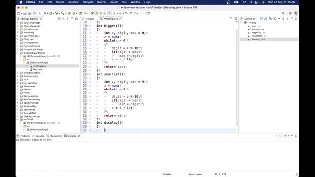315x177 pixels.
Task: Toggle Link with Editor in Package Explorer
Action: [63, 19]
